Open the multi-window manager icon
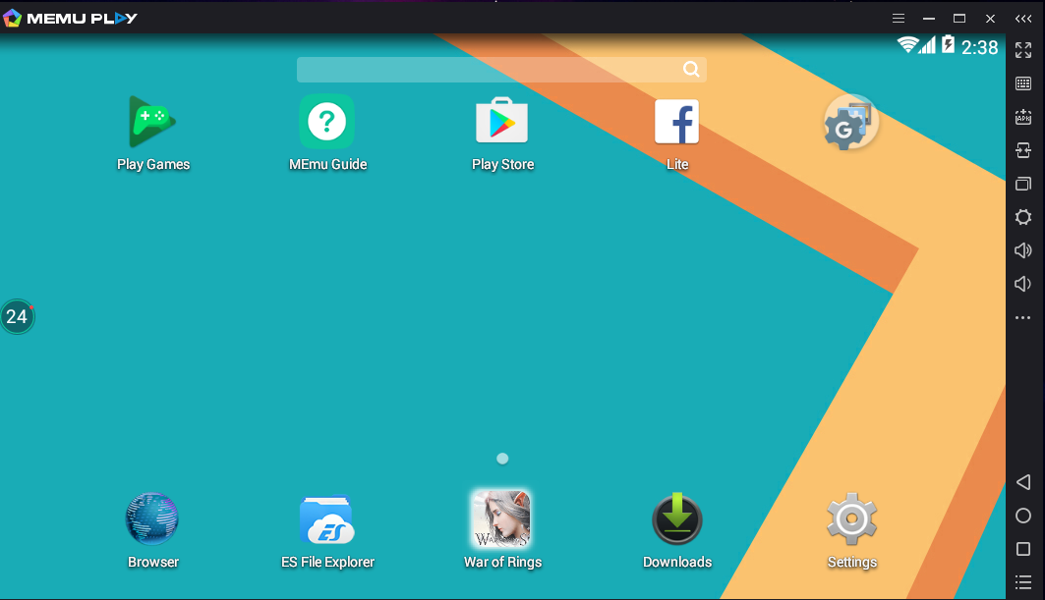Image resolution: width=1045 pixels, height=600 pixels. pyautogui.click(x=1023, y=184)
